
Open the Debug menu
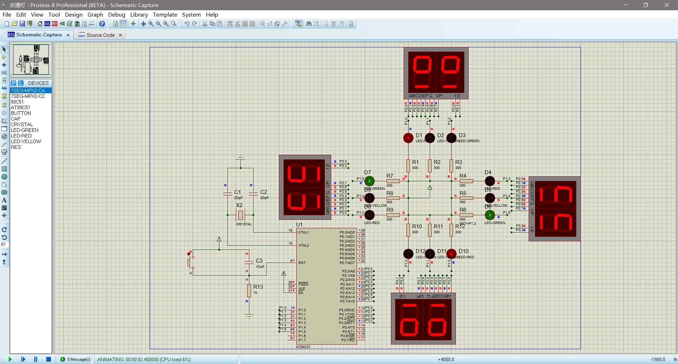(117, 14)
